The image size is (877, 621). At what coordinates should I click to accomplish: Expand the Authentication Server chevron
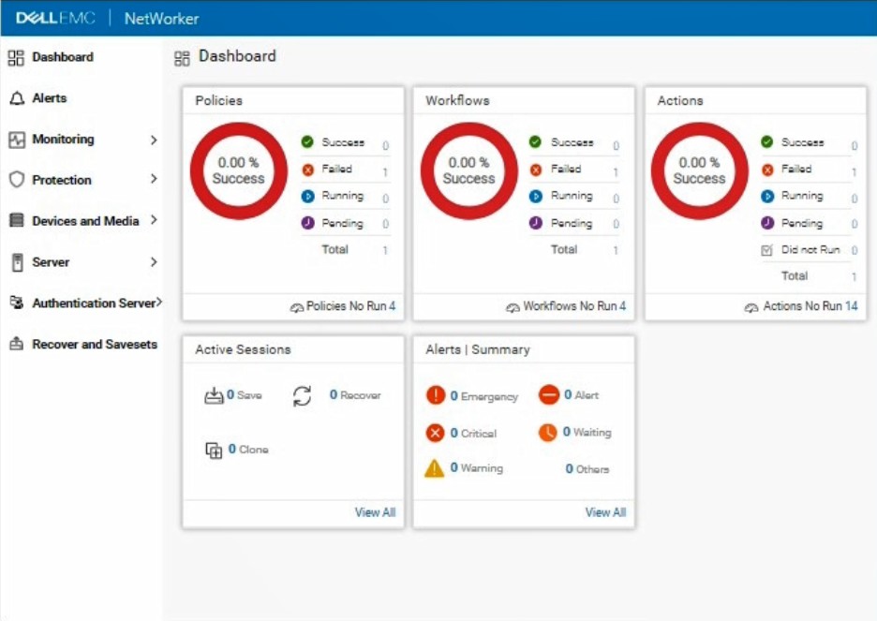click(x=159, y=302)
